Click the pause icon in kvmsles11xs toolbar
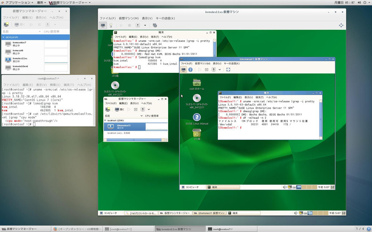 (x=130, y=25)
